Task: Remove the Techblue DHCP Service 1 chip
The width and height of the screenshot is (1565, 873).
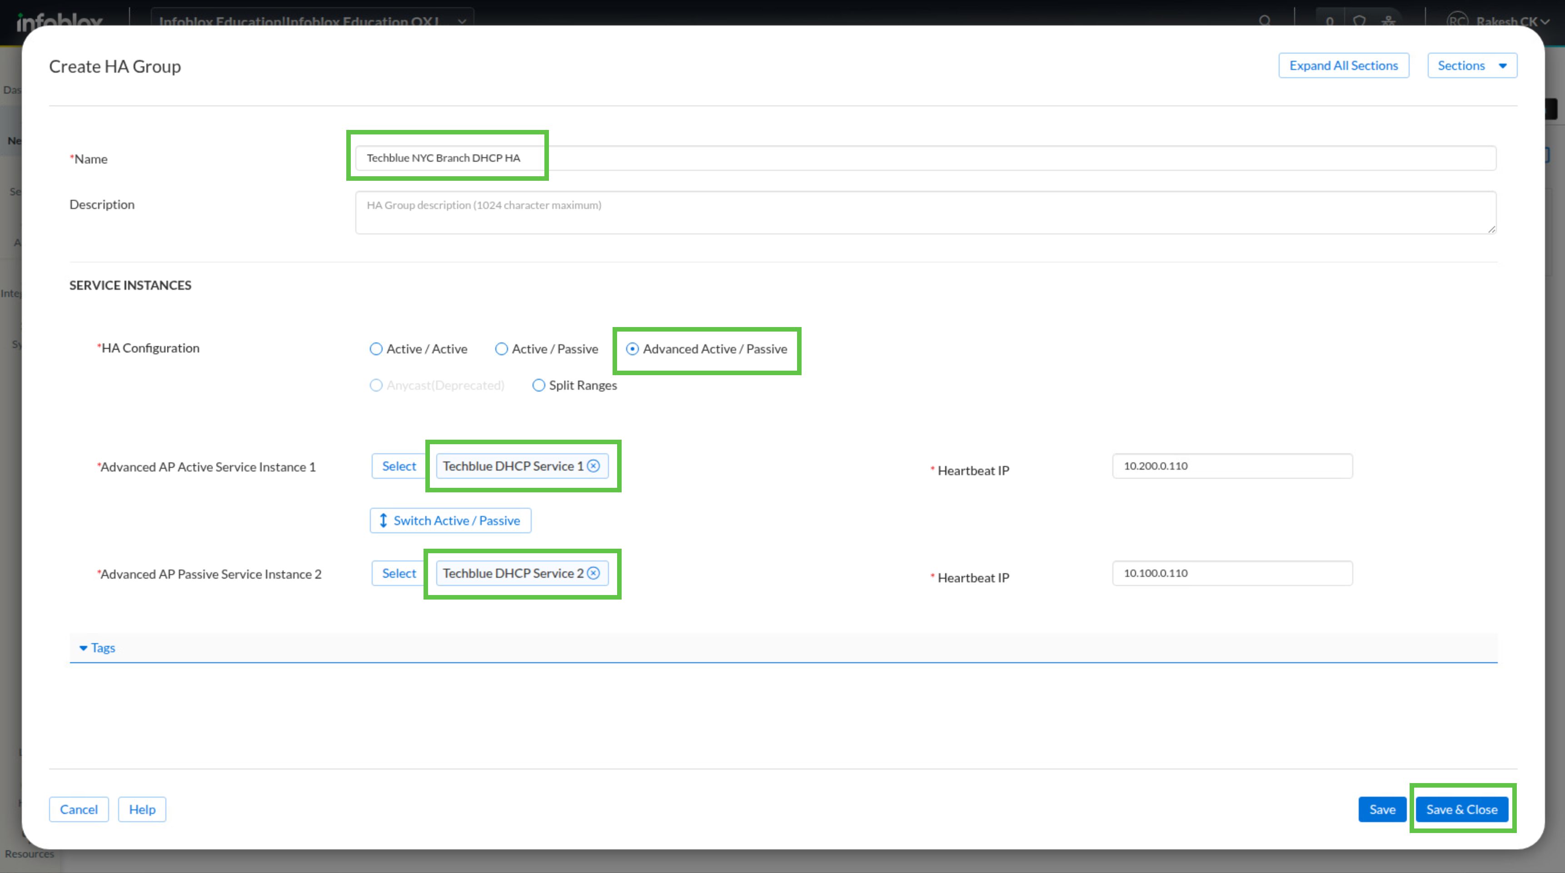Action: 593,466
